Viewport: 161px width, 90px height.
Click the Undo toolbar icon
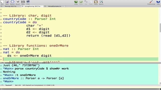(x=76, y=2)
